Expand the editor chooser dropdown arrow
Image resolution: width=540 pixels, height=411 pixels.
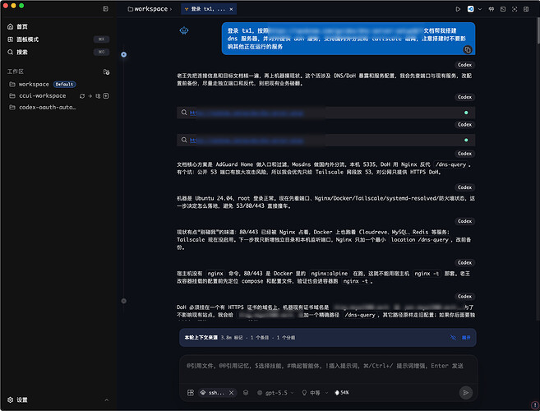pos(480,9)
